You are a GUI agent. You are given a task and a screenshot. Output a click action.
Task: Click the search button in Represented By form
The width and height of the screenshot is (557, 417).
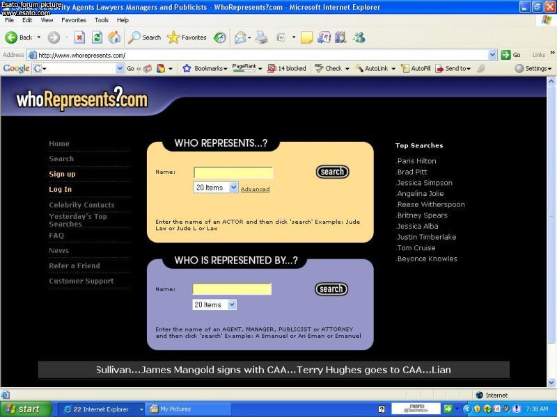point(331,289)
